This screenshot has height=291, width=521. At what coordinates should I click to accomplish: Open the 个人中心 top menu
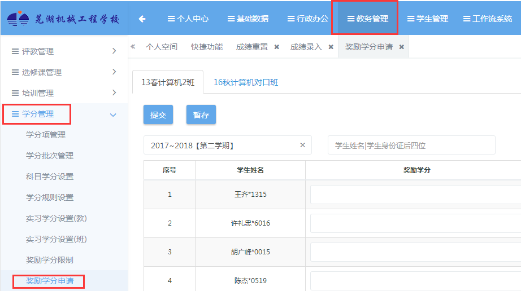[188, 19]
